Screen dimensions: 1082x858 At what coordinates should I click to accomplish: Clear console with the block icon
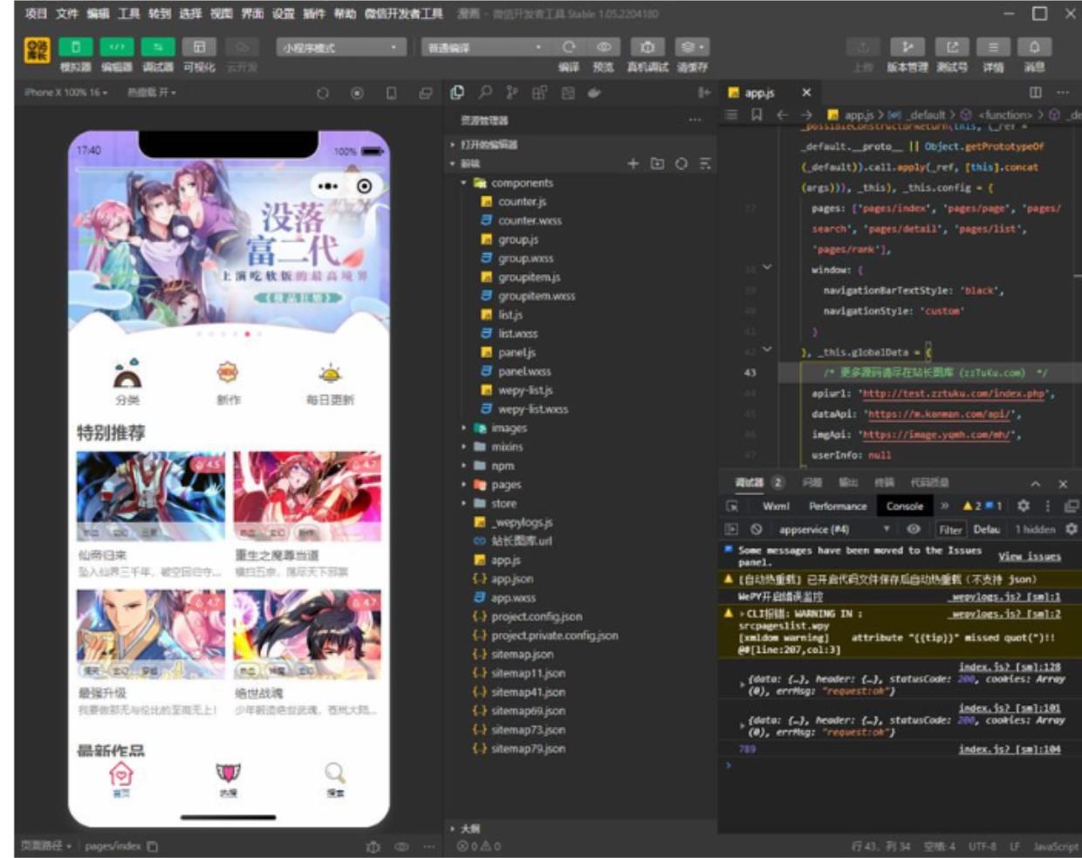(x=757, y=530)
